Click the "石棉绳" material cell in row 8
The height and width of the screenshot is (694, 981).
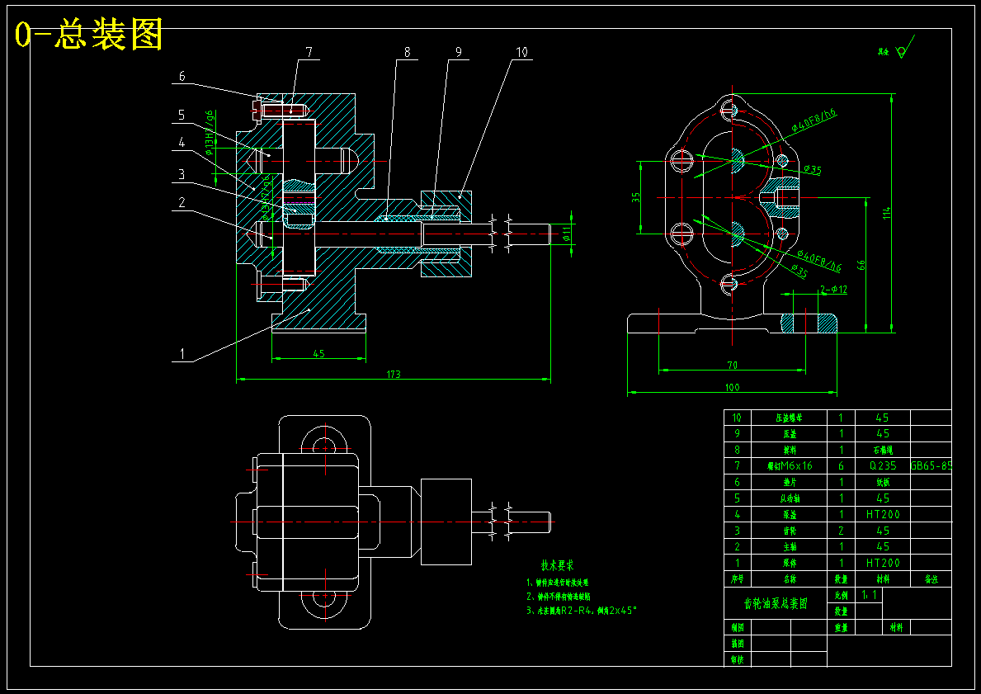click(883, 449)
